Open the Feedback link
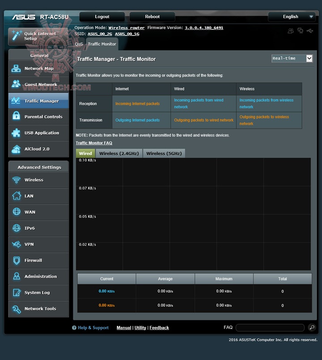Screen dimensions: 322x360 tap(159, 328)
